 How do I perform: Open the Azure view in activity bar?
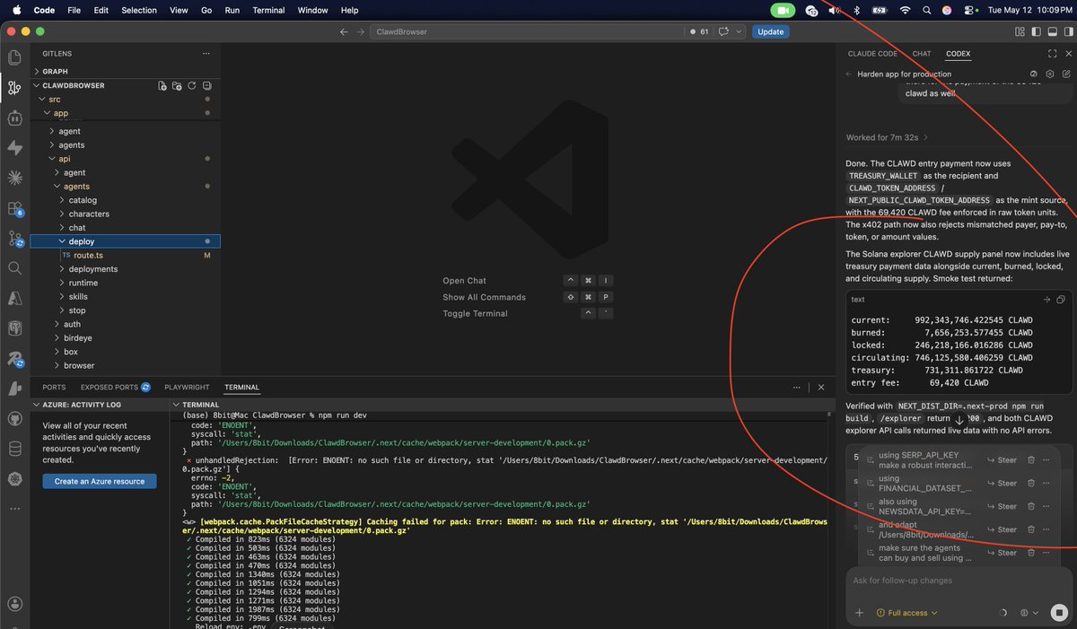point(14,299)
